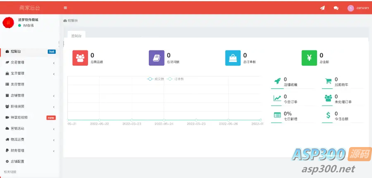Click the green 总金额 yen icon
Screen dimensions: 372x178
[x=309, y=58]
